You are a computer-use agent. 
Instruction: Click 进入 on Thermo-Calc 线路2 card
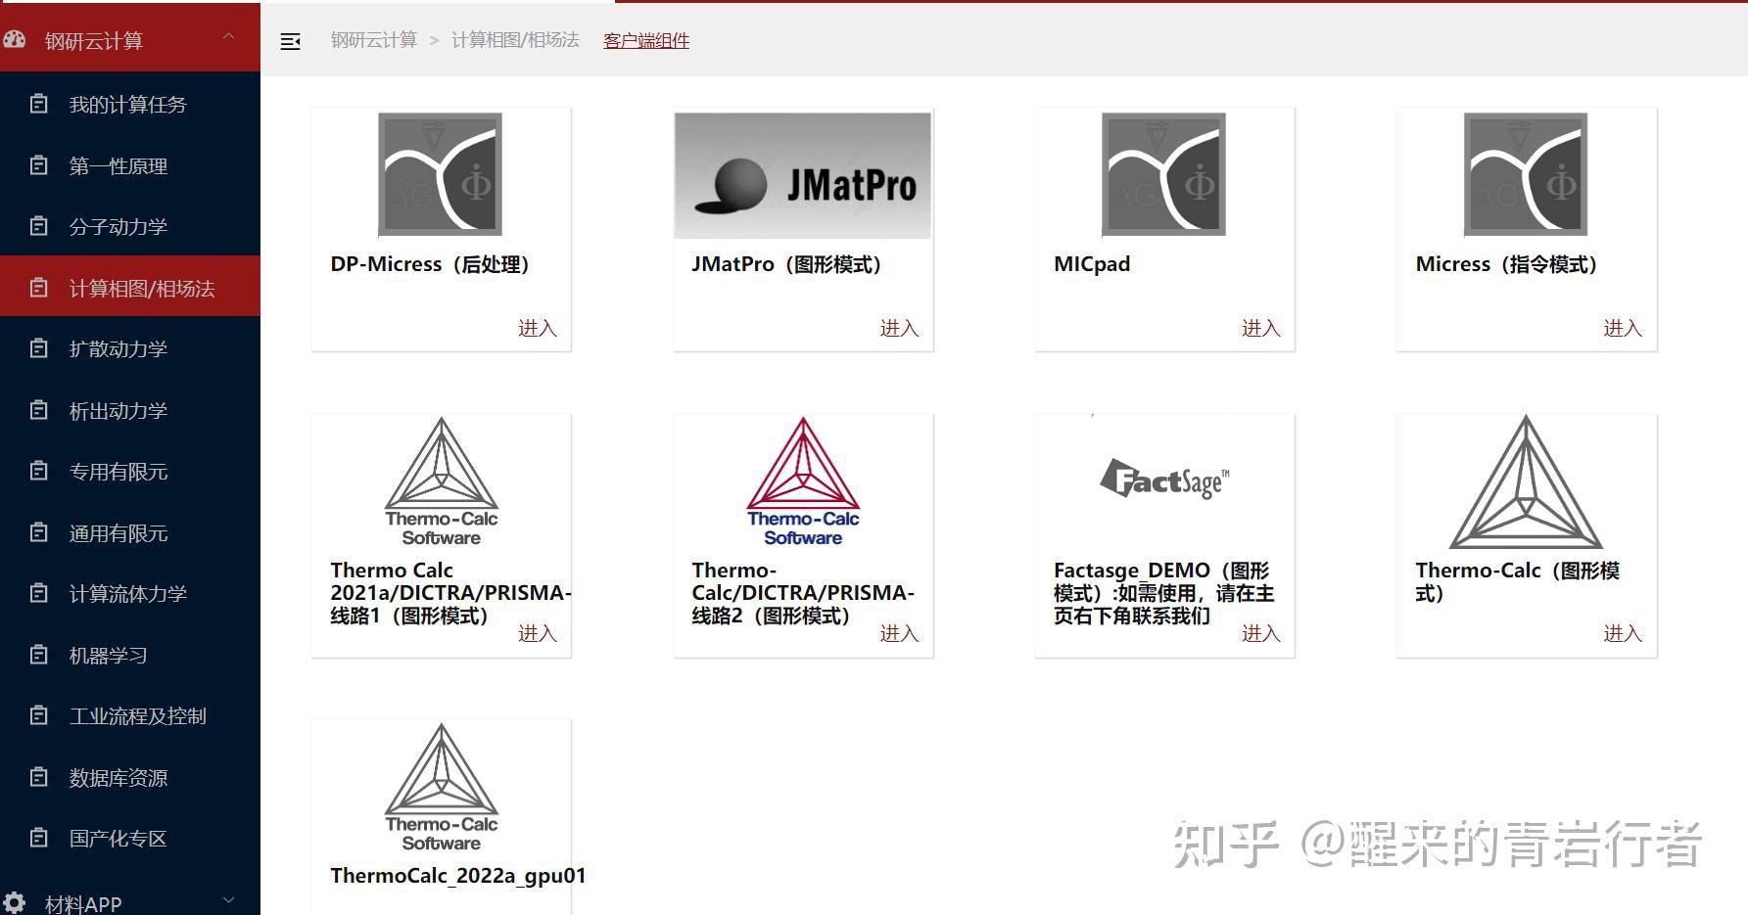click(x=899, y=633)
